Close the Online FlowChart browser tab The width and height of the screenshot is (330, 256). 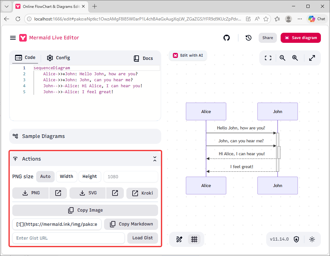tap(83, 7)
